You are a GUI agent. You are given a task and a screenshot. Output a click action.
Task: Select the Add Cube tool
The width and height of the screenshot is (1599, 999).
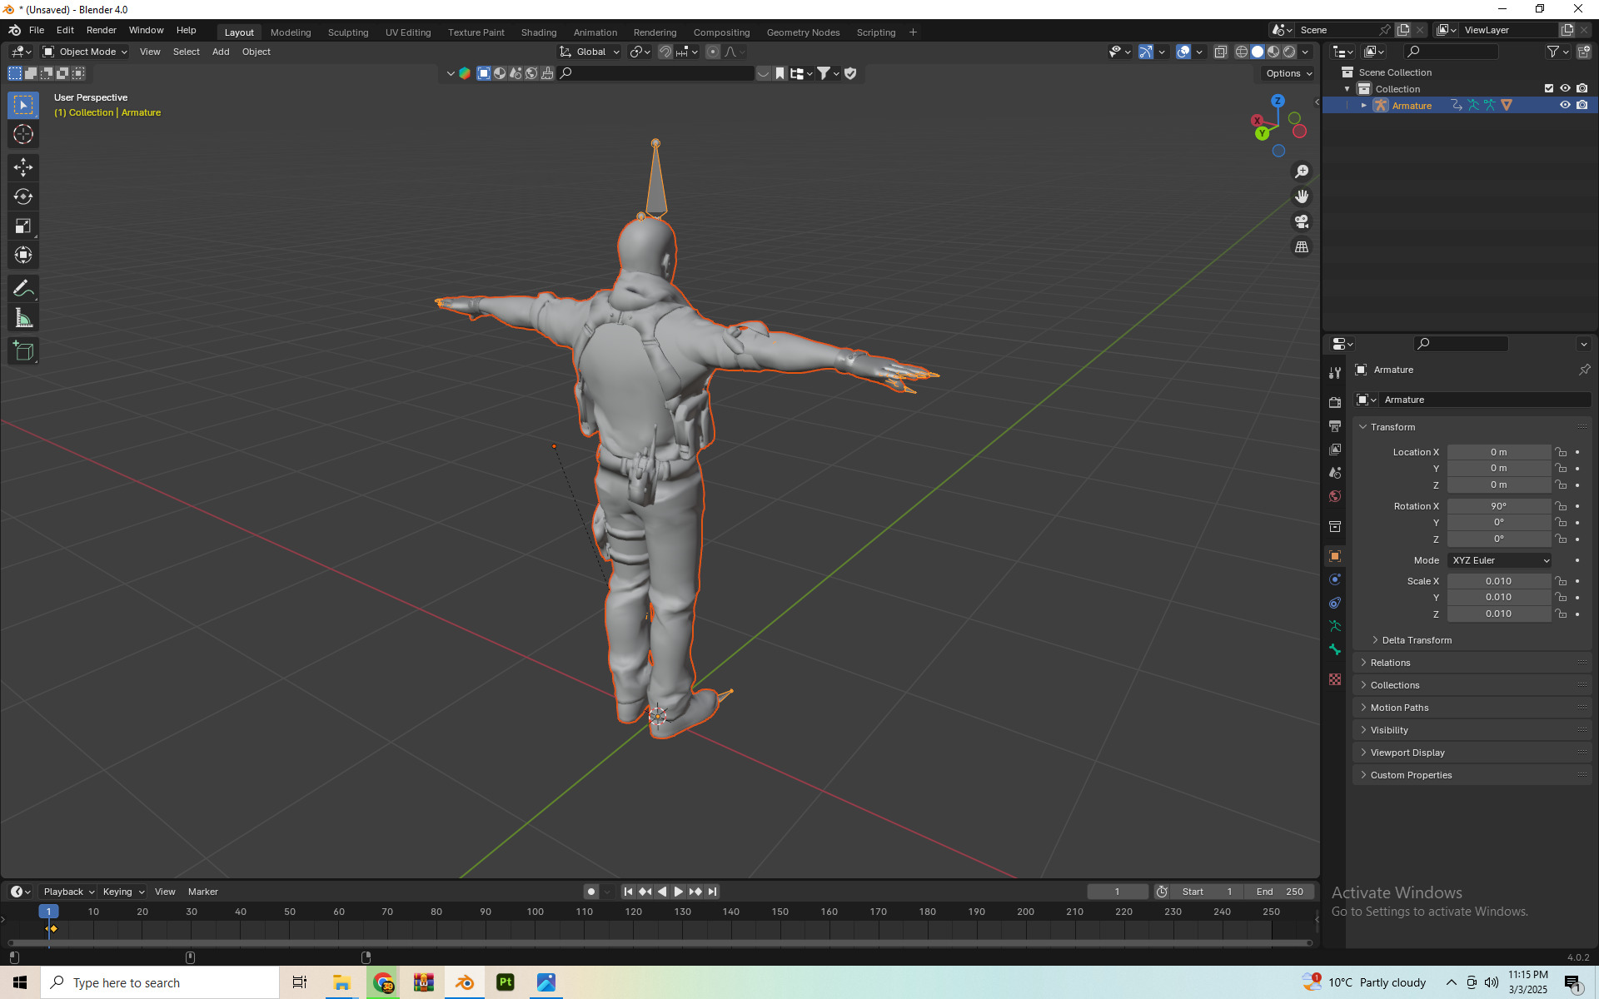coord(23,351)
